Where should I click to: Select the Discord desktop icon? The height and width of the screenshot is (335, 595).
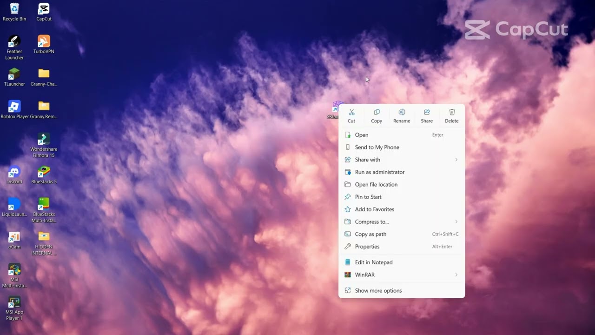14,175
